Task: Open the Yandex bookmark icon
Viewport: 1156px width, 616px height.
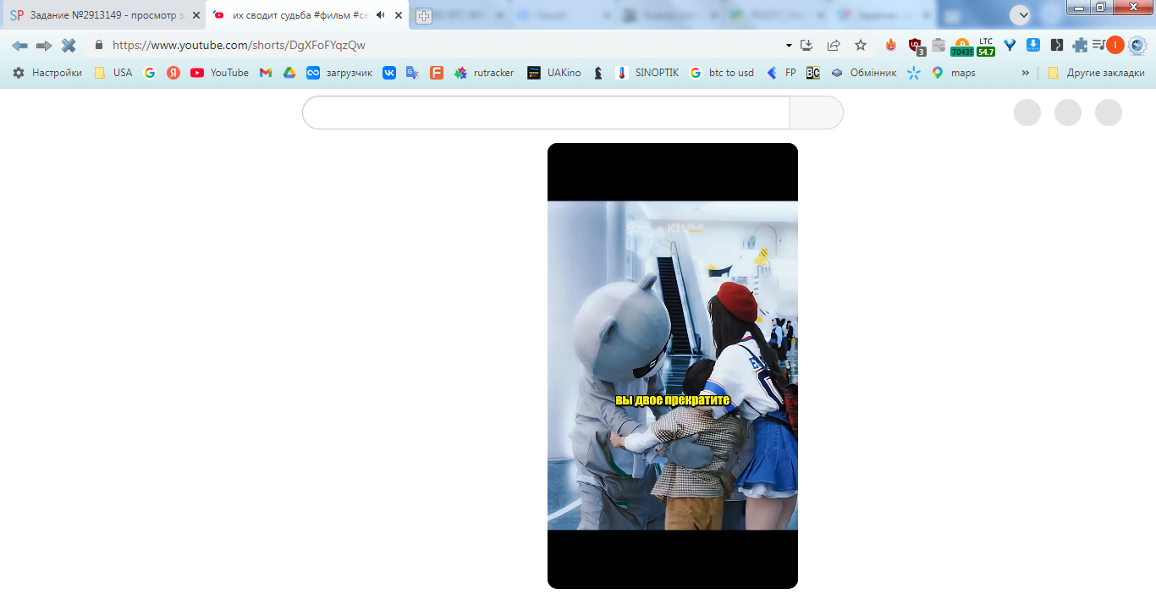Action: 173,73
